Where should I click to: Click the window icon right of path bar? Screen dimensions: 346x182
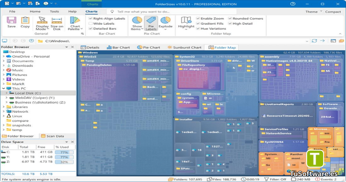point(333,41)
